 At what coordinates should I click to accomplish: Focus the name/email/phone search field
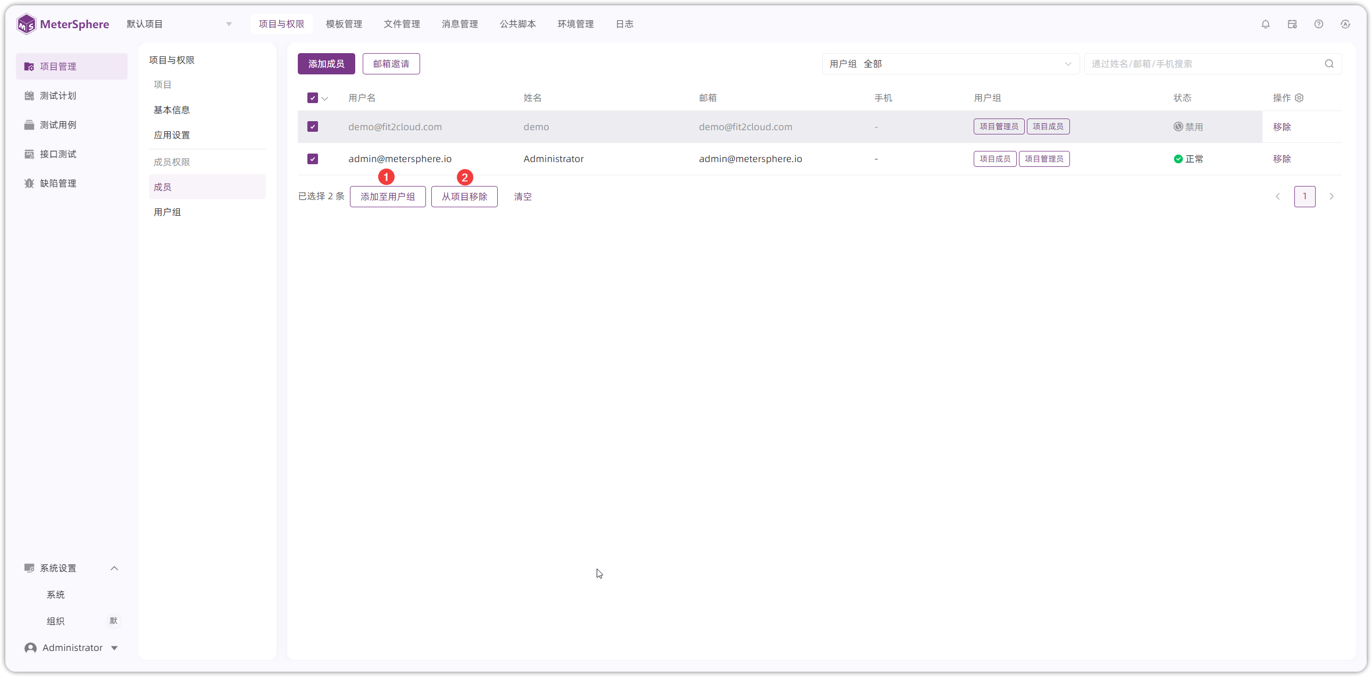[x=1206, y=64]
